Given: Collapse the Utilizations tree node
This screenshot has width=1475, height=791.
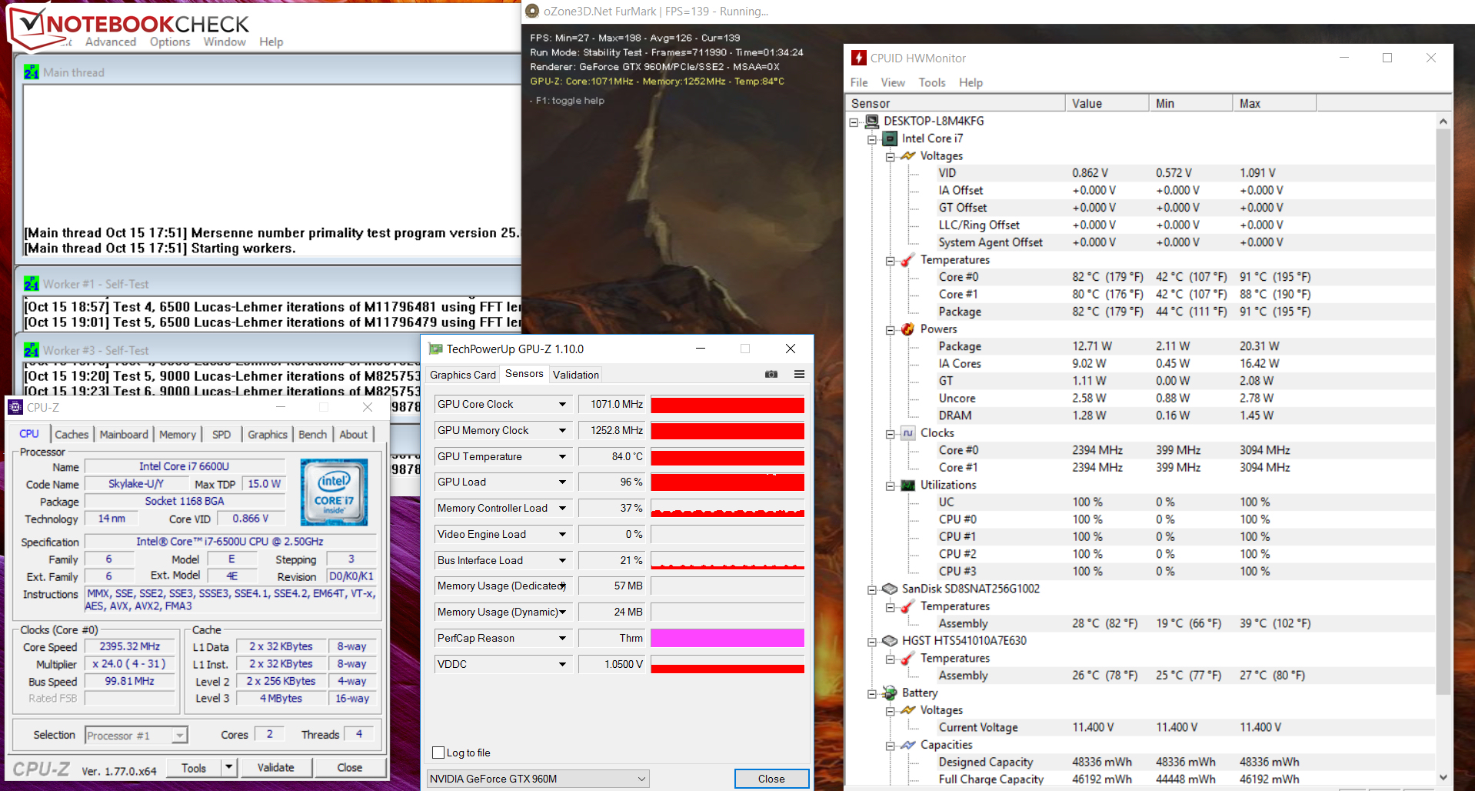Looking at the screenshot, I should coord(891,486).
